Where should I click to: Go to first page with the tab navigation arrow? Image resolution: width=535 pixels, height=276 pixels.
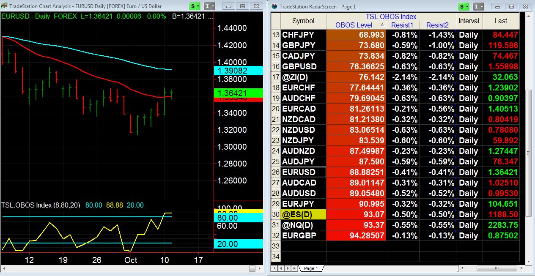274,268
